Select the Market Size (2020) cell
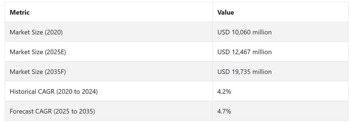 click(109, 32)
